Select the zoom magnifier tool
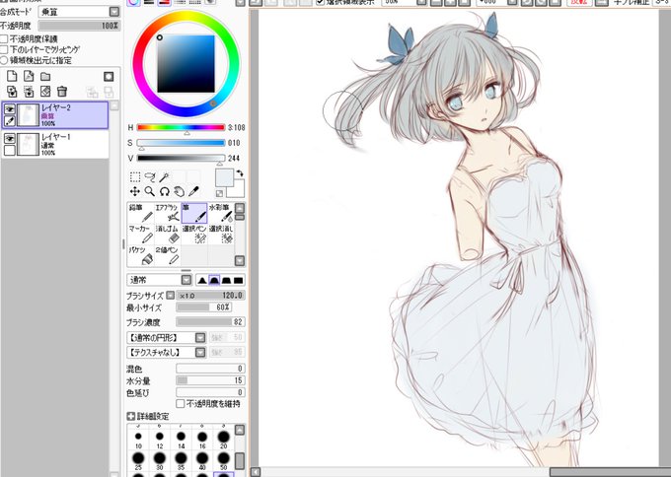671x477 pixels. click(x=150, y=191)
